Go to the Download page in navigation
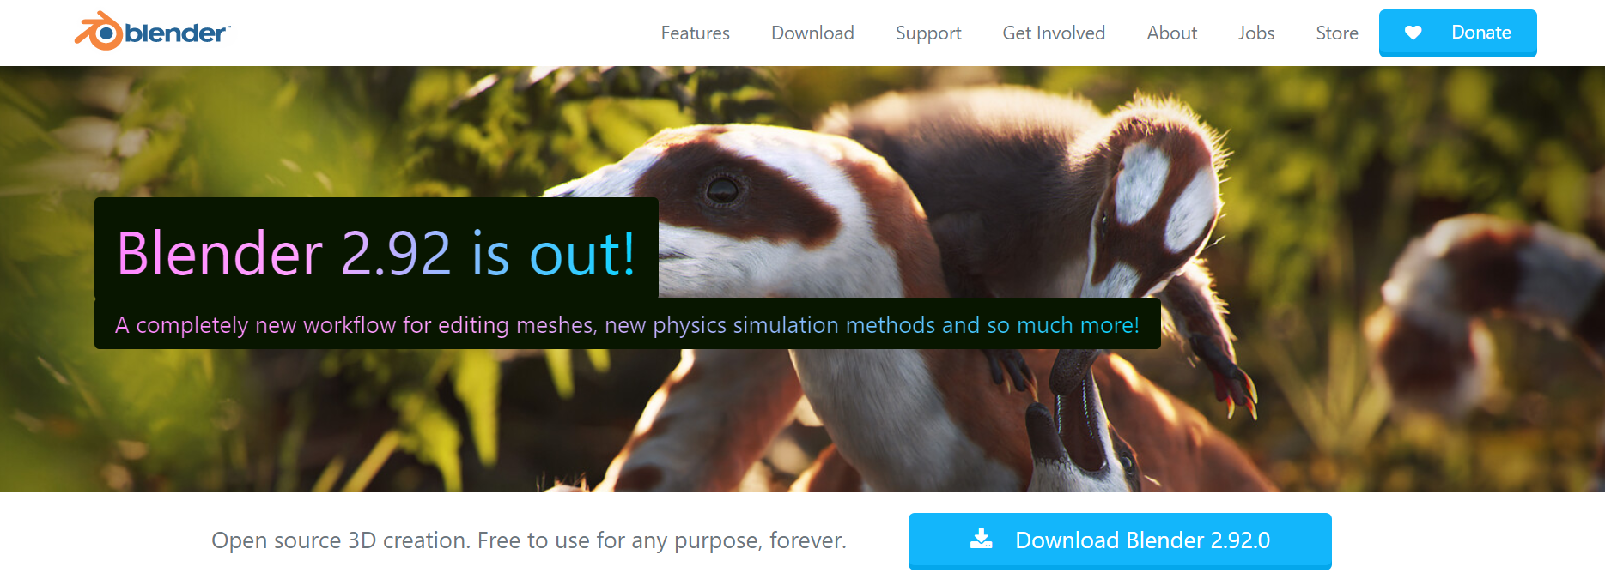Image resolution: width=1605 pixels, height=585 pixels. pos(812,33)
